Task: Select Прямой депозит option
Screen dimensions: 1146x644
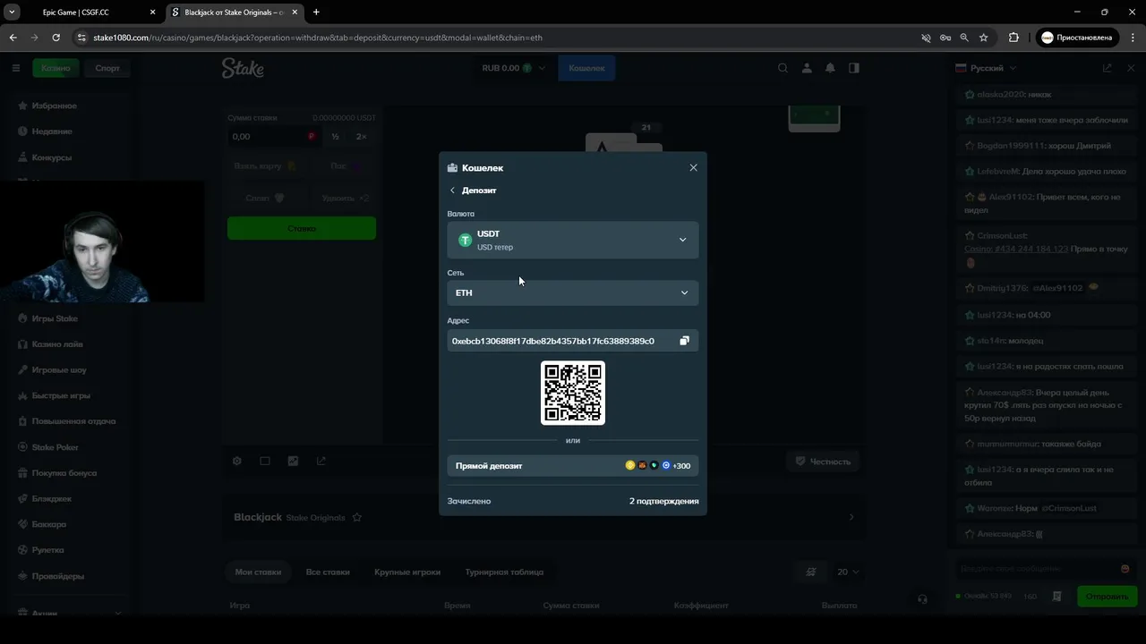Action: point(573,465)
